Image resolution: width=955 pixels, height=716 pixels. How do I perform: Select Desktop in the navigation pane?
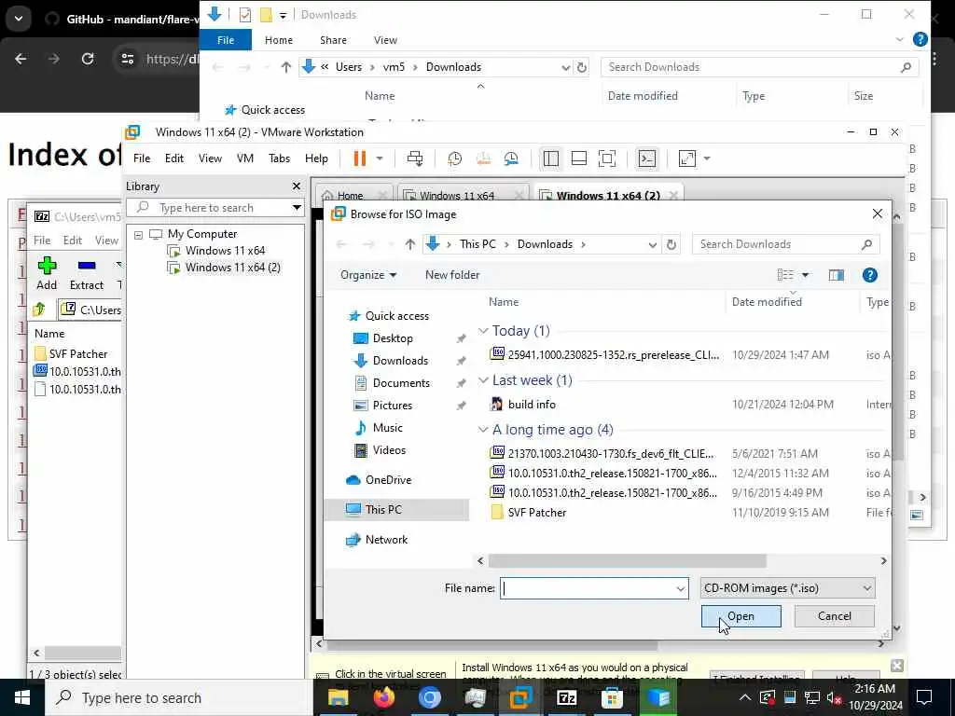point(393,337)
